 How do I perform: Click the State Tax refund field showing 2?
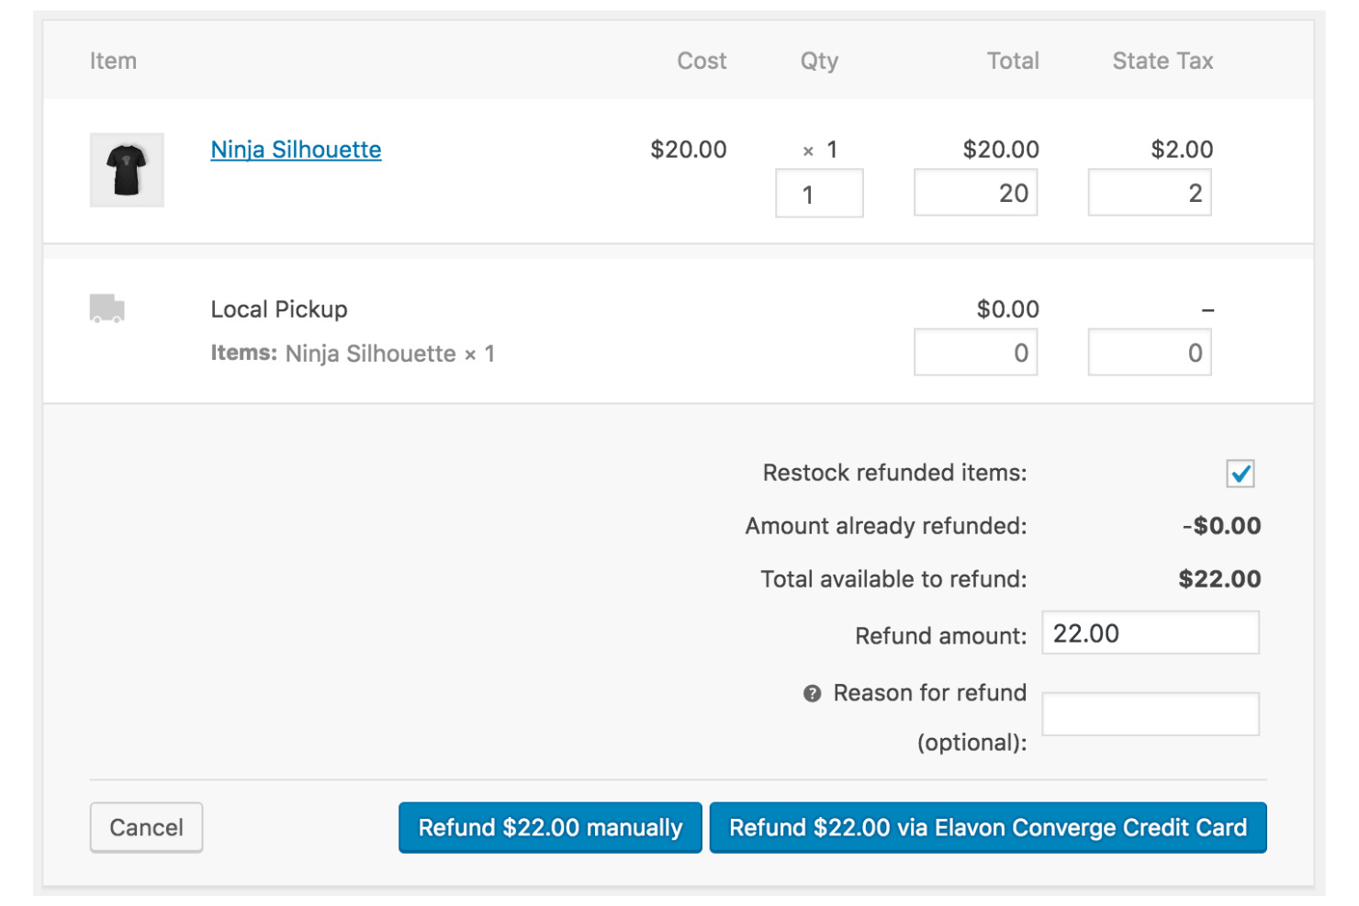[1150, 194]
